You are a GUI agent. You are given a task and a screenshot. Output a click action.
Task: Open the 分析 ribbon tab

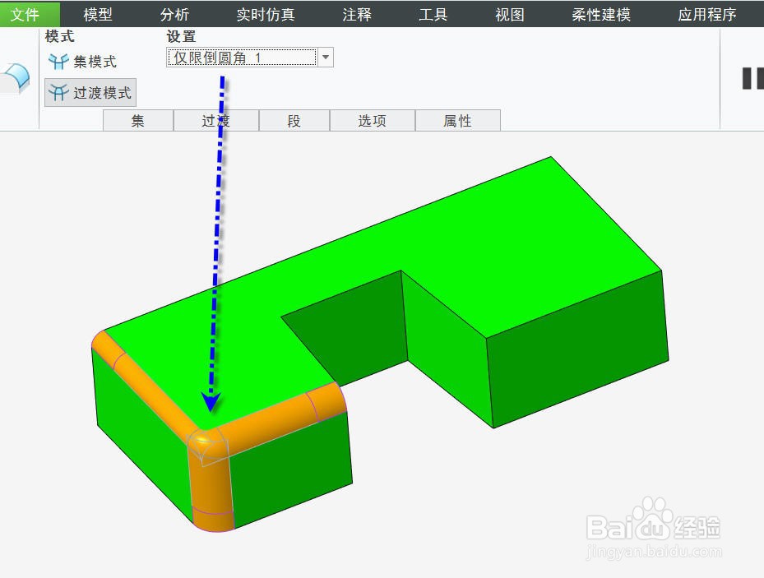point(174,14)
